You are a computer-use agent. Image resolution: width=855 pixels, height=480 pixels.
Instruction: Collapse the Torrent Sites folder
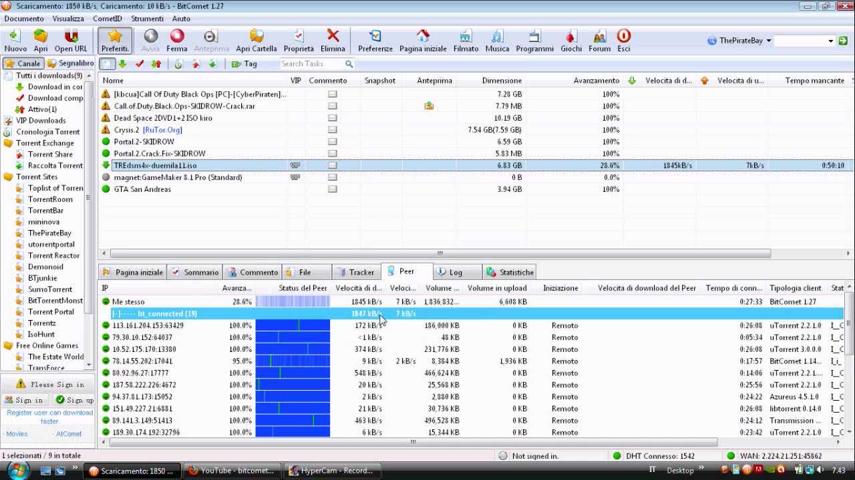click(31, 177)
